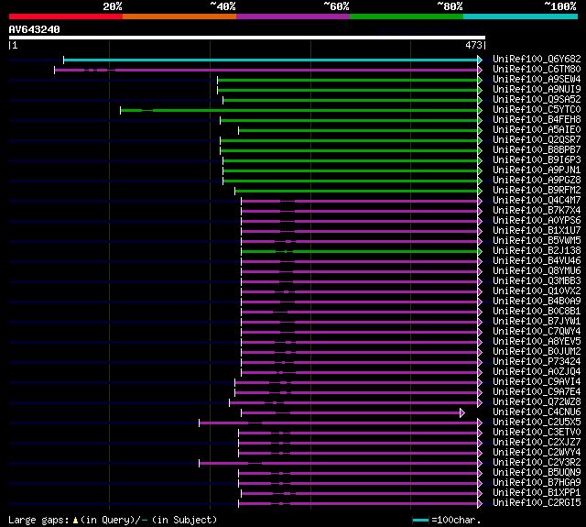Viewport: 586px width, 527px height.
Task: Click the UniRef100_C7QWY4 label
Action: point(537,332)
